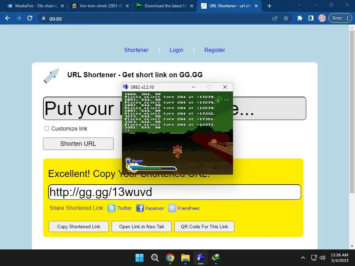The image size is (355, 266).
Task: Close the SRB2 v2.2.10 window
Action: pos(225,87)
